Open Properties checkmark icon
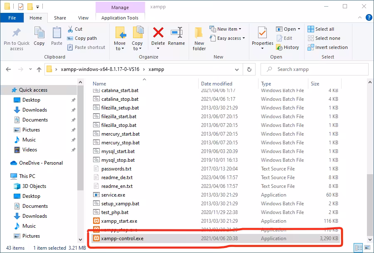374x253 pixels. [x=262, y=33]
